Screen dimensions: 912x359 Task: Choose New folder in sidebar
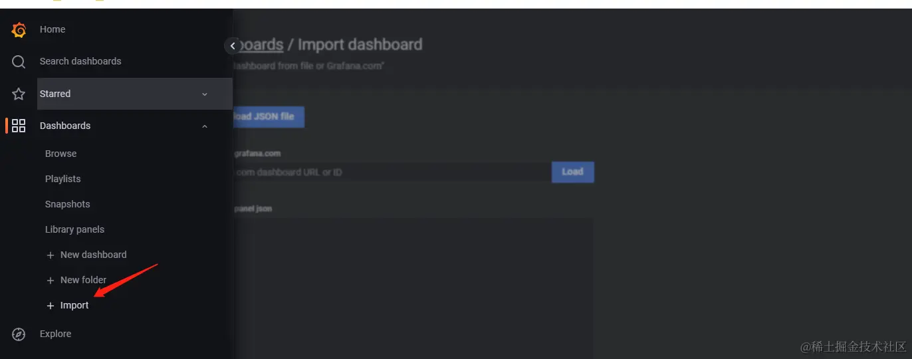coord(83,280)
